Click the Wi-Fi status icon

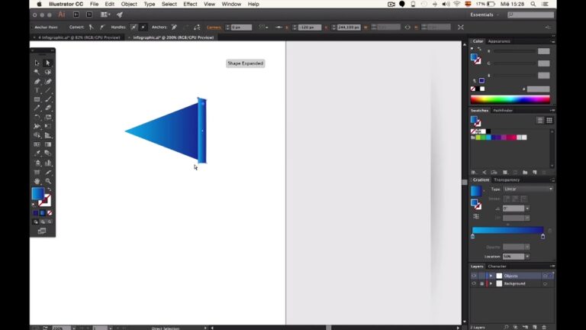tap(457, 4)
